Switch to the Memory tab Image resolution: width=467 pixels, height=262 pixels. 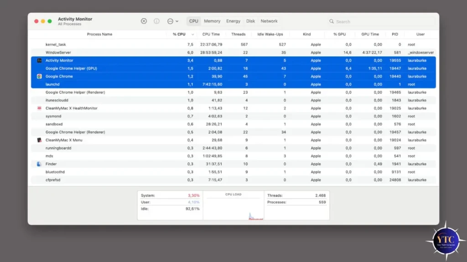(x=212, y=21)
